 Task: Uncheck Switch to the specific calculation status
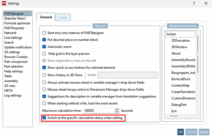click(x=44, y=118)
